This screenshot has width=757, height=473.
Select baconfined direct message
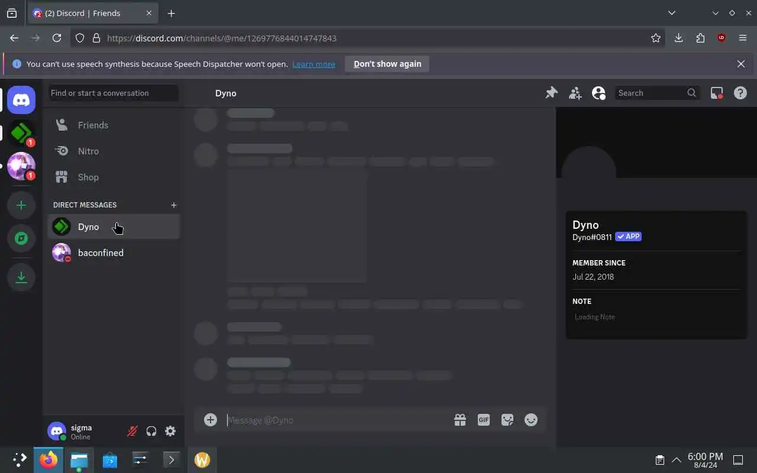point(114,252)
